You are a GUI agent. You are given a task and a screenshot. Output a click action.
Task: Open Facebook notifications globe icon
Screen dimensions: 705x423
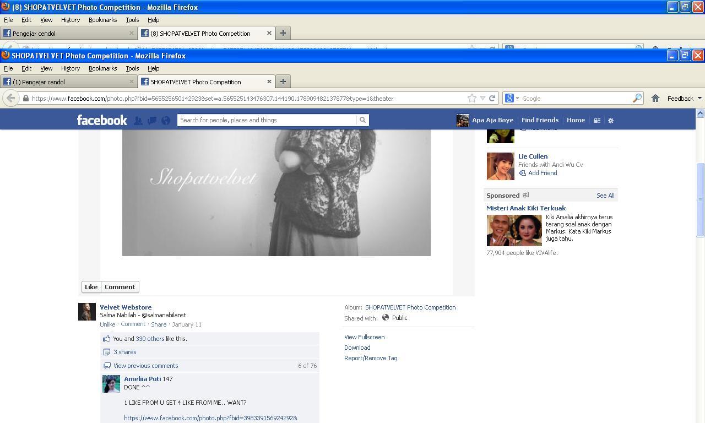(166, 120)
